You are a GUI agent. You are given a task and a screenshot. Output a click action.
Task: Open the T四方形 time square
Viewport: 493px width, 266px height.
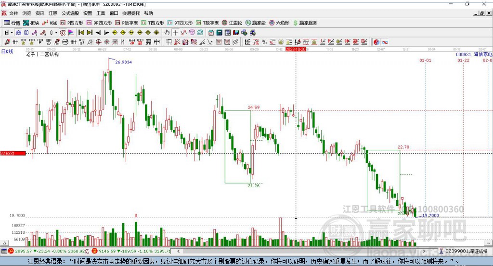[153, 23]
